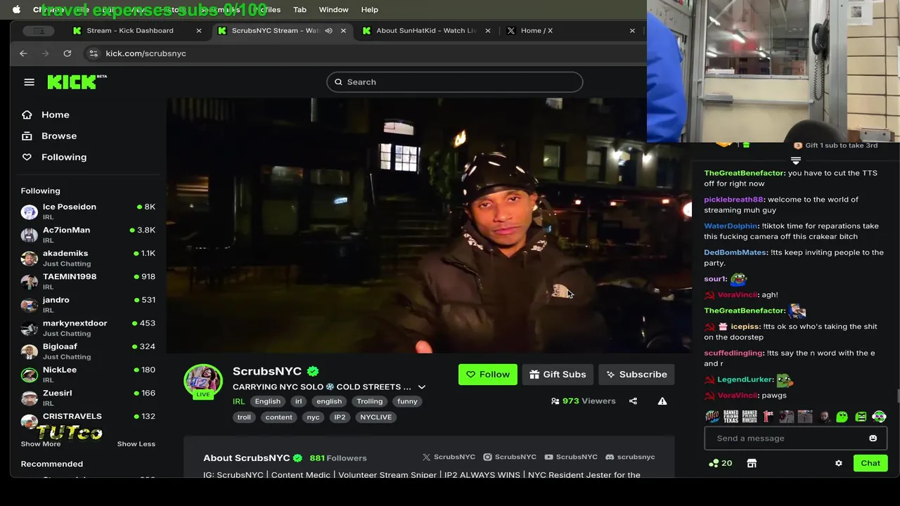Screen dimensions: 900x506
Task: Open chat settings gear icon
Action: [838, 463]
